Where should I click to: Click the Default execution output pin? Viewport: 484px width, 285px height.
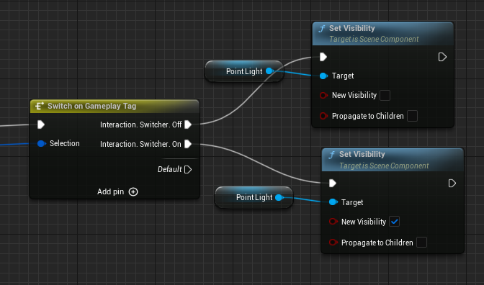coord(188,169)
